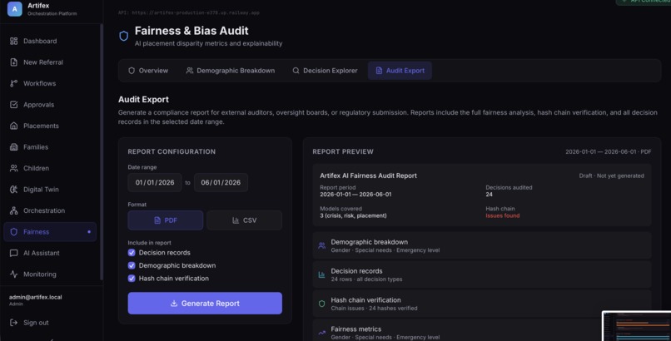Screen dimensions: 671x341
Task: Click the Fairness shield icon in sidebar
Action: click(13, 231)
